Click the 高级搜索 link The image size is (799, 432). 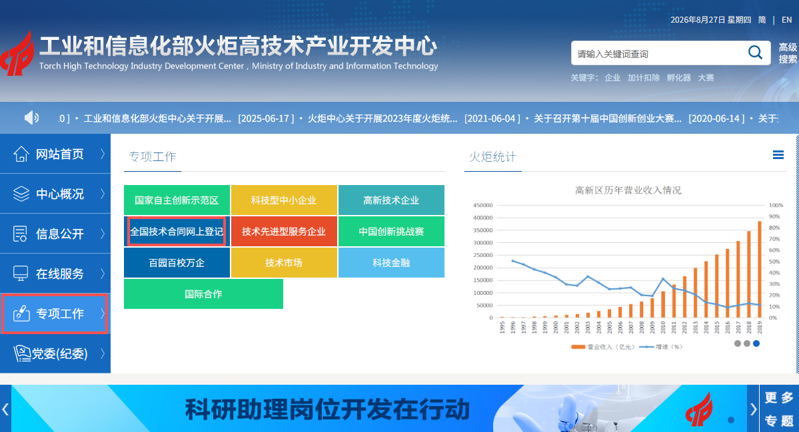pos(788,53)
